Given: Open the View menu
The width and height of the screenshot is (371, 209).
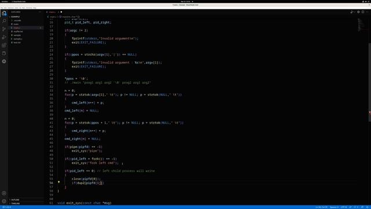Looking at the screenshot, I should 17,8.
